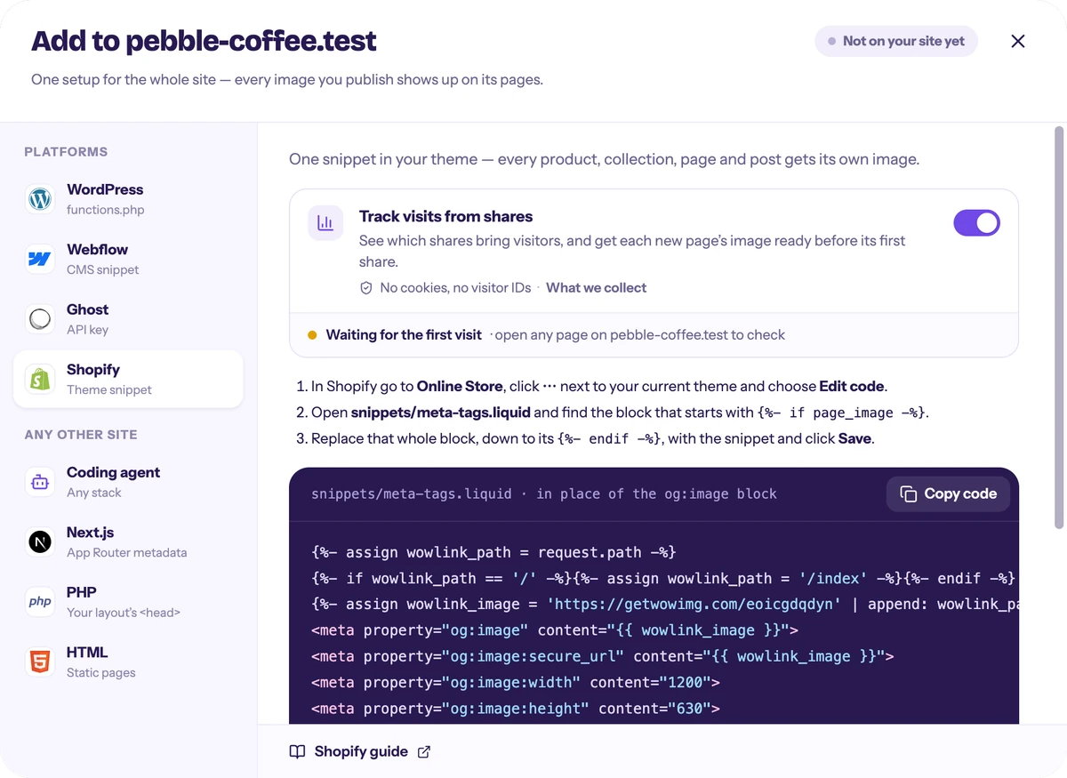Click the Coding agent robot icon
This screenshot has height=778, width=1067.
pos(40,482)
